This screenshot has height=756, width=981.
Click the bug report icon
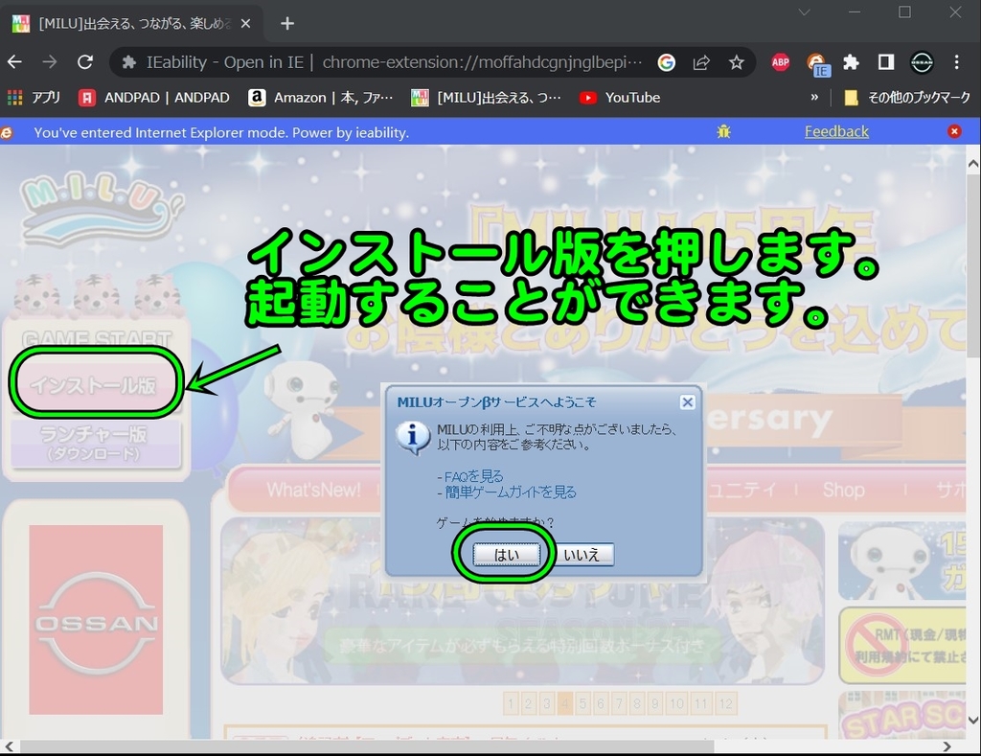[724, 132]
